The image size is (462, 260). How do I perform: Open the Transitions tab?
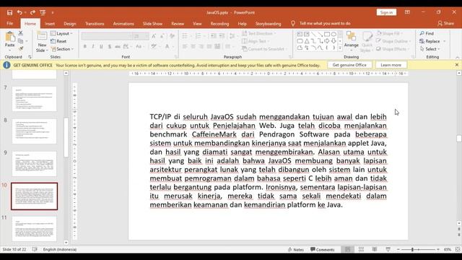click(95, 24)
